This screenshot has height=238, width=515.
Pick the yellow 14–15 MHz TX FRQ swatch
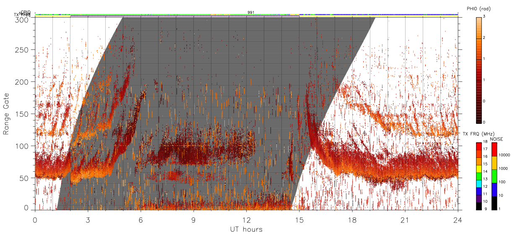(x=479, y=169)
